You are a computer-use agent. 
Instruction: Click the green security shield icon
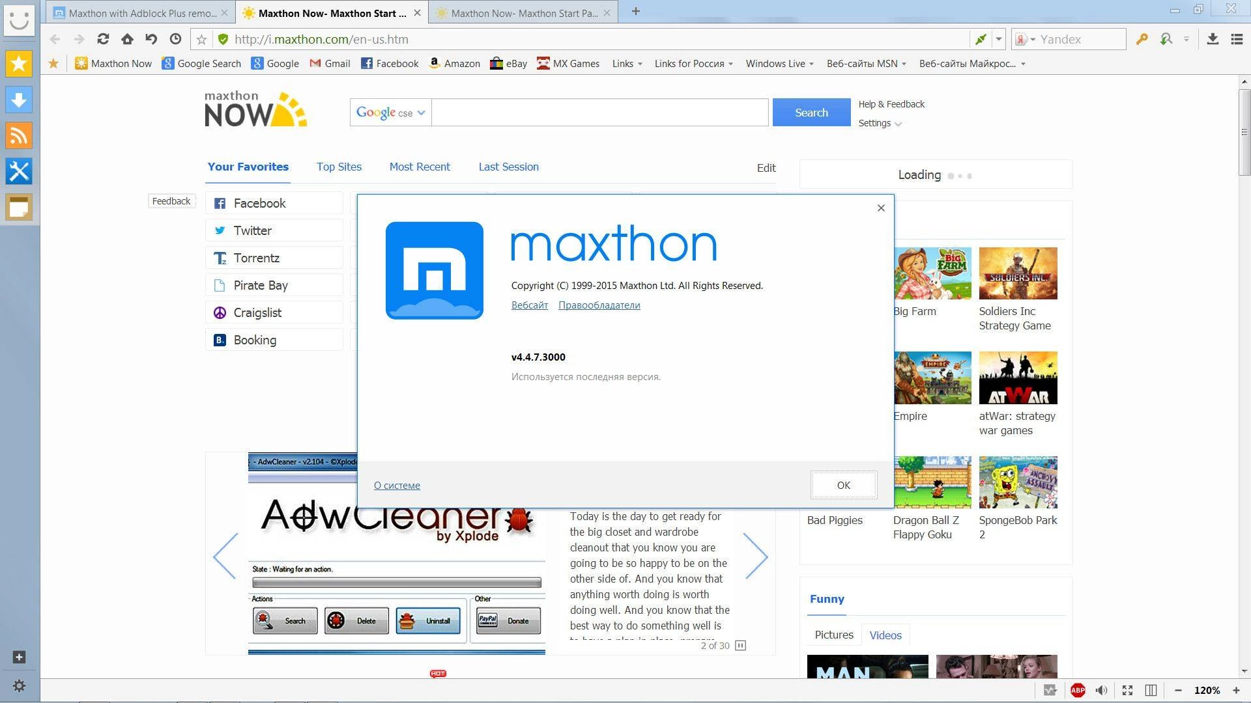(x=223, y=39)
